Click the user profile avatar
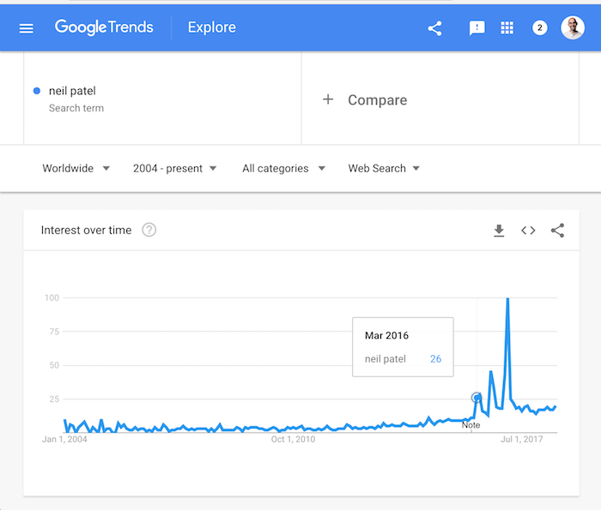 [x=573, y=27]
